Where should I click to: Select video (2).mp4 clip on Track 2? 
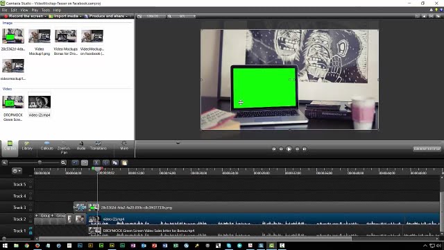pyautogui.click(x=264, y=219)
